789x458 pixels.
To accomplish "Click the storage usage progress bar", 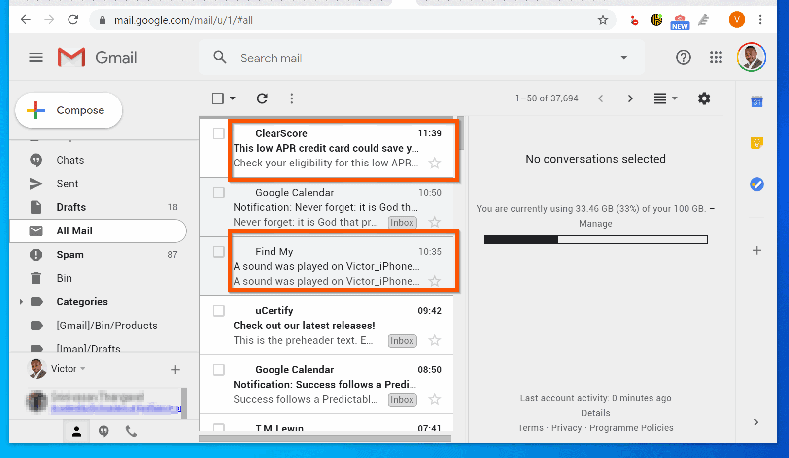I will coord(596,239).
